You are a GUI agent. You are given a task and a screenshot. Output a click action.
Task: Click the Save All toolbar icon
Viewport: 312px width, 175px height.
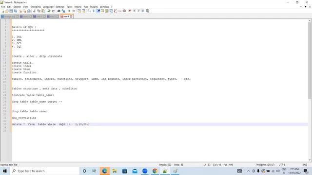(16, 11)
